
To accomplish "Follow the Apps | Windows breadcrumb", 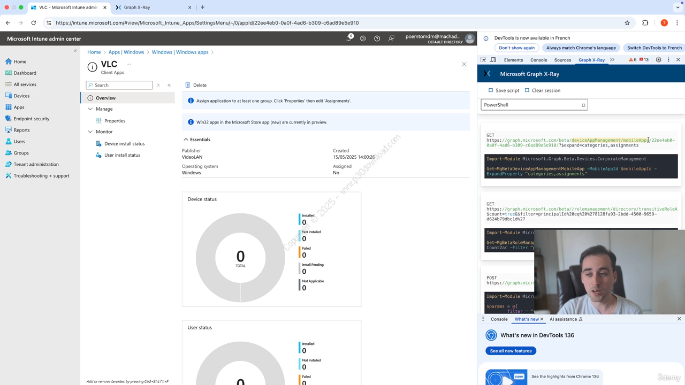I will [x=126, y=52].
